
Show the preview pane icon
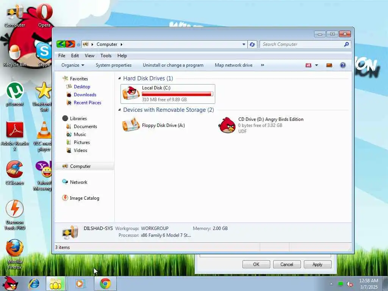pyautogui.click(x=329, y=65)
